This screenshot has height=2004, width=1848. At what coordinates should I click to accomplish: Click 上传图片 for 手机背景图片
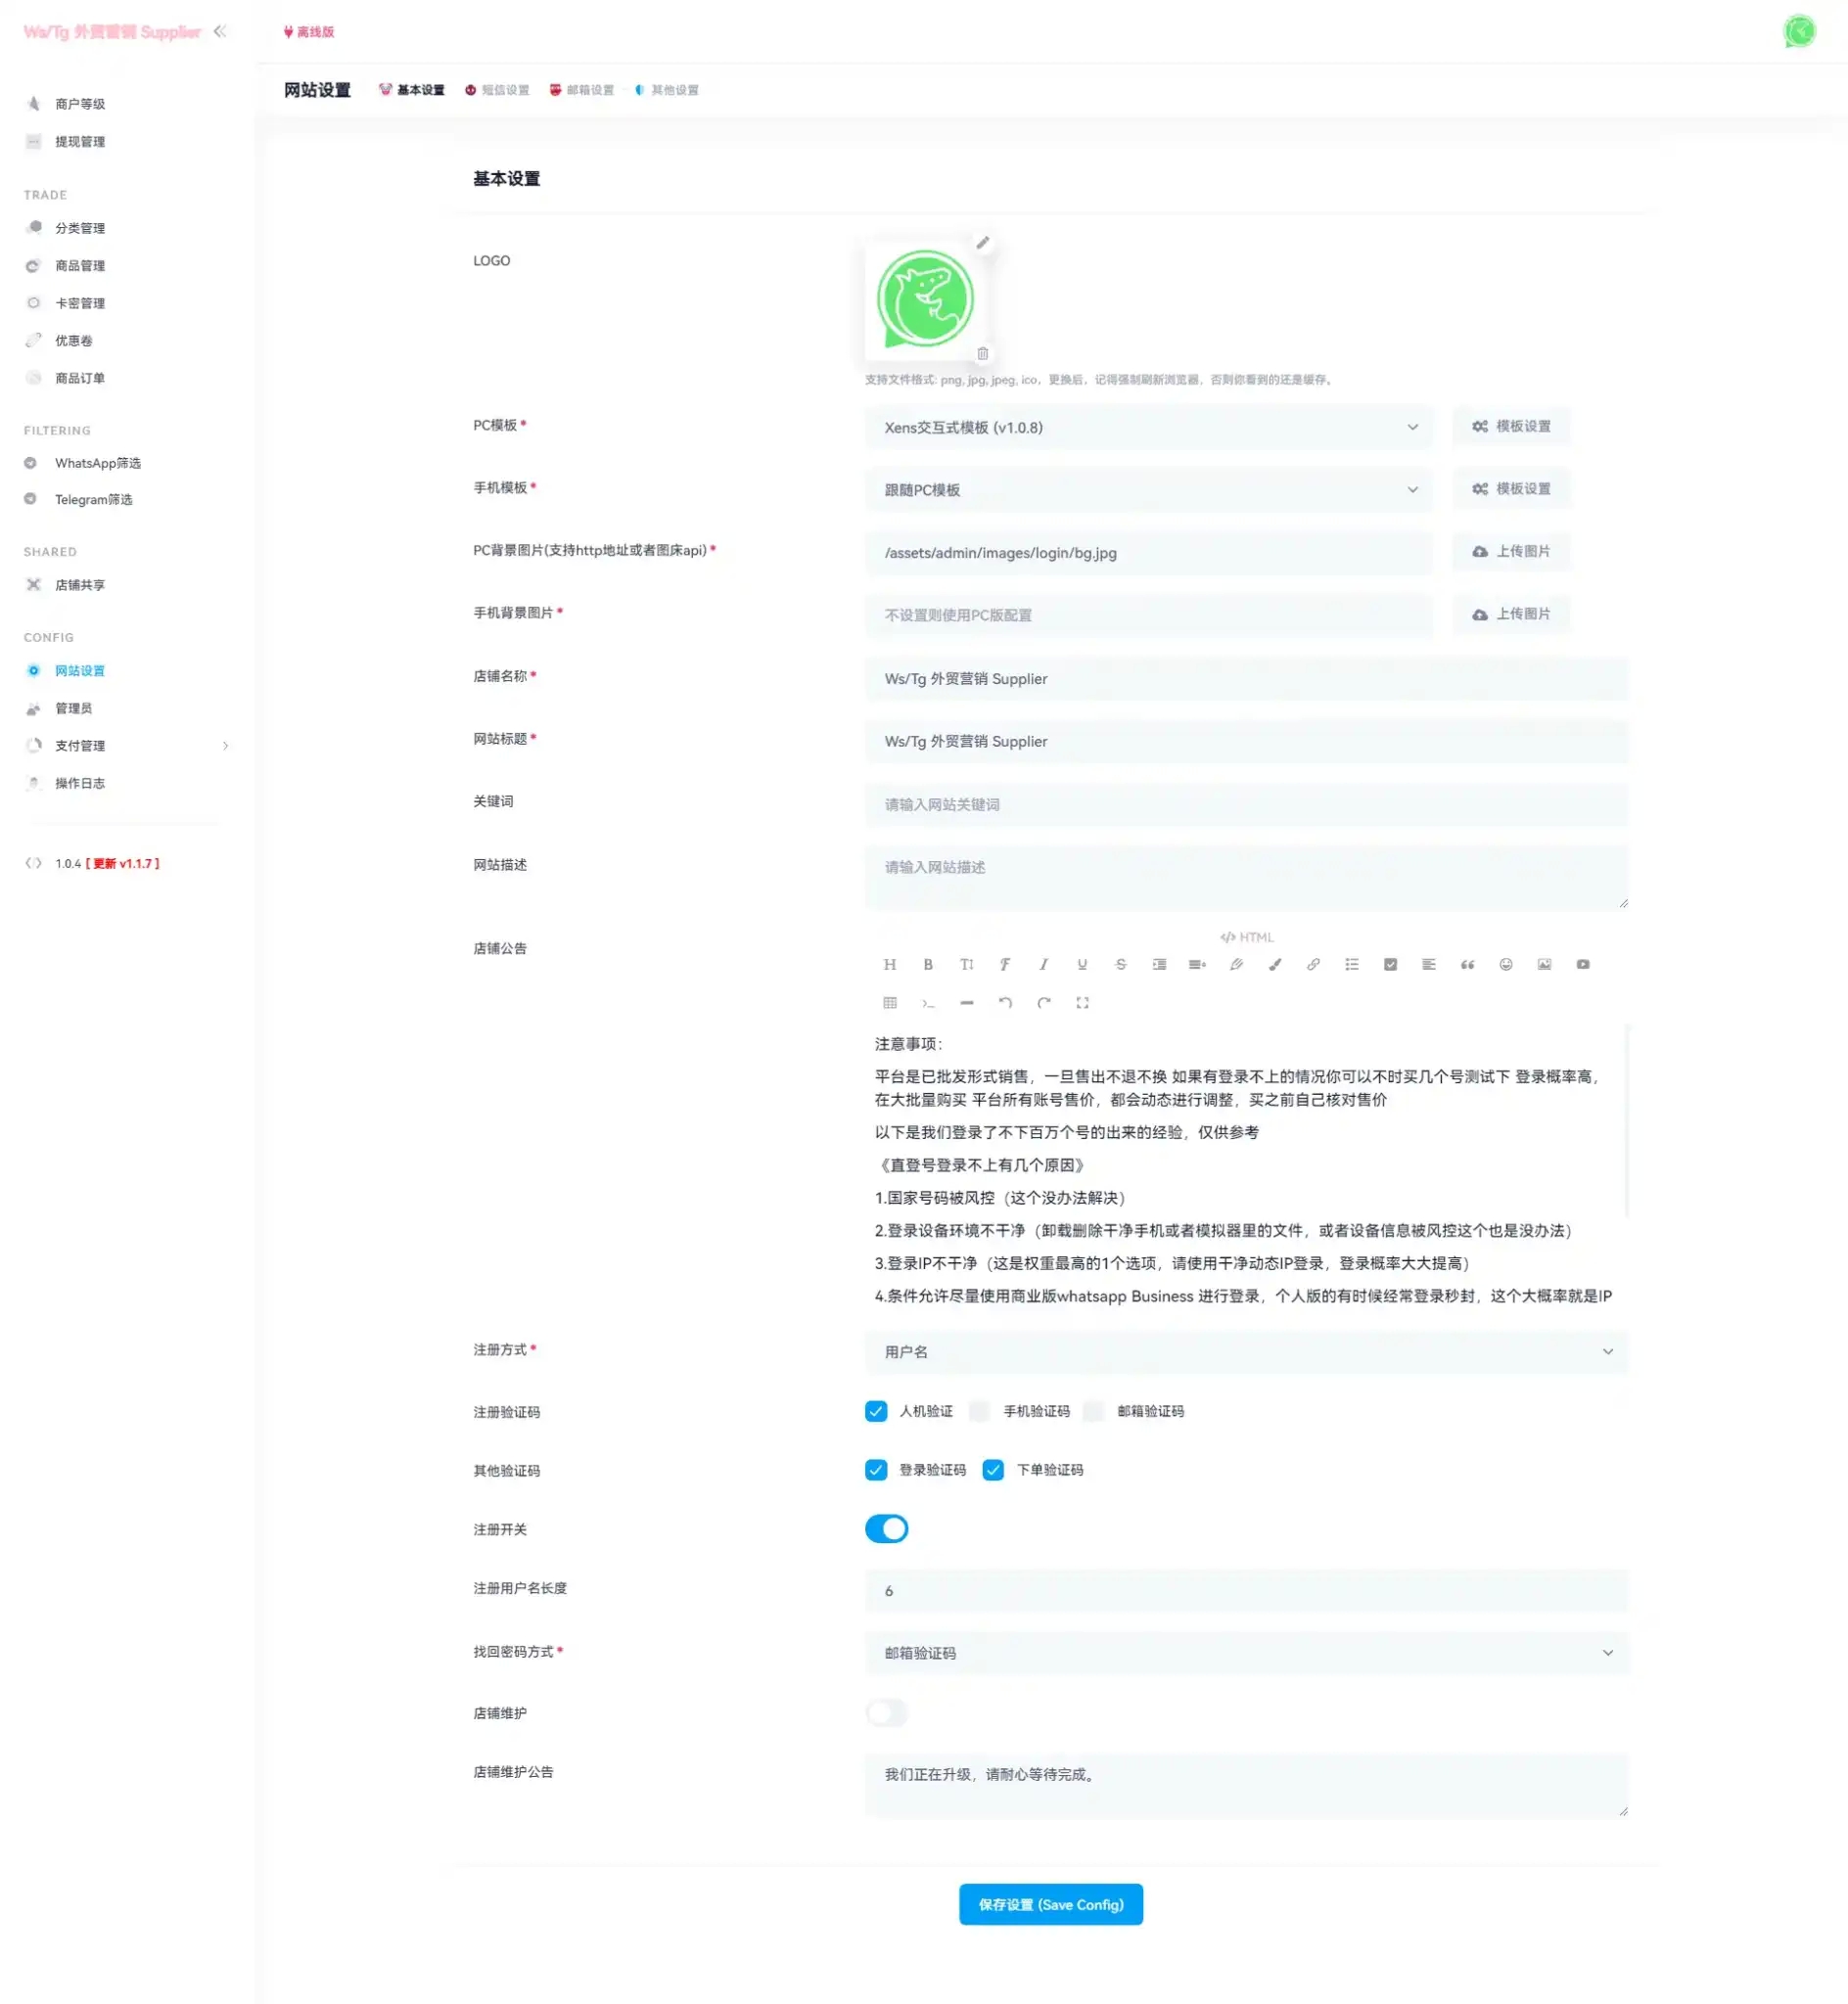[x=1511, y=615]
